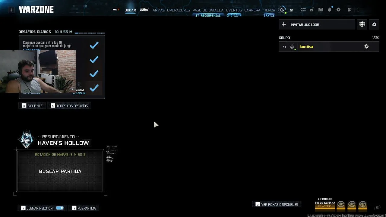386x217 pixels.
Task: Open the Carrera tab
Action: pyautogui.click(x=252, y=10)
